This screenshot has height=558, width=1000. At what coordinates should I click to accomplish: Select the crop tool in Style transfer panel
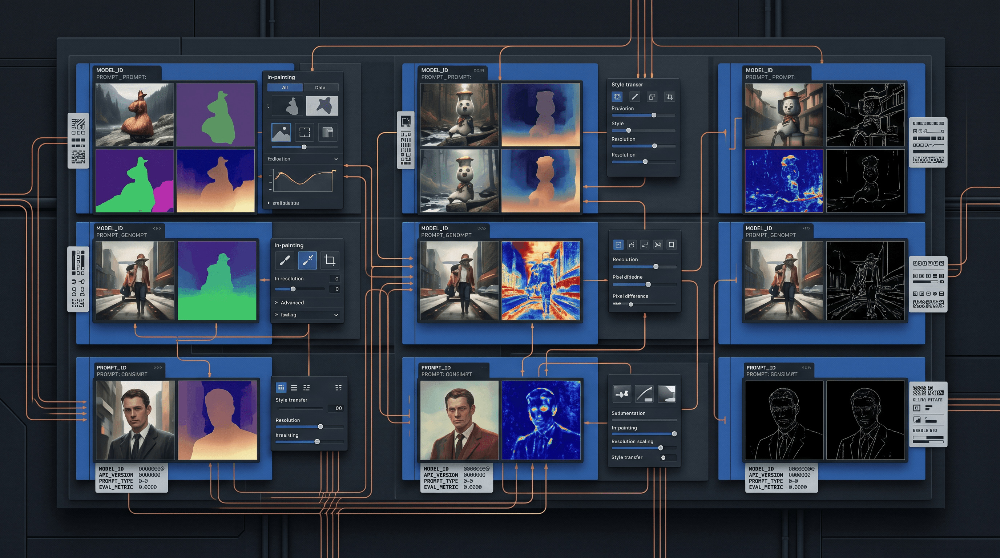pos(669,97)
